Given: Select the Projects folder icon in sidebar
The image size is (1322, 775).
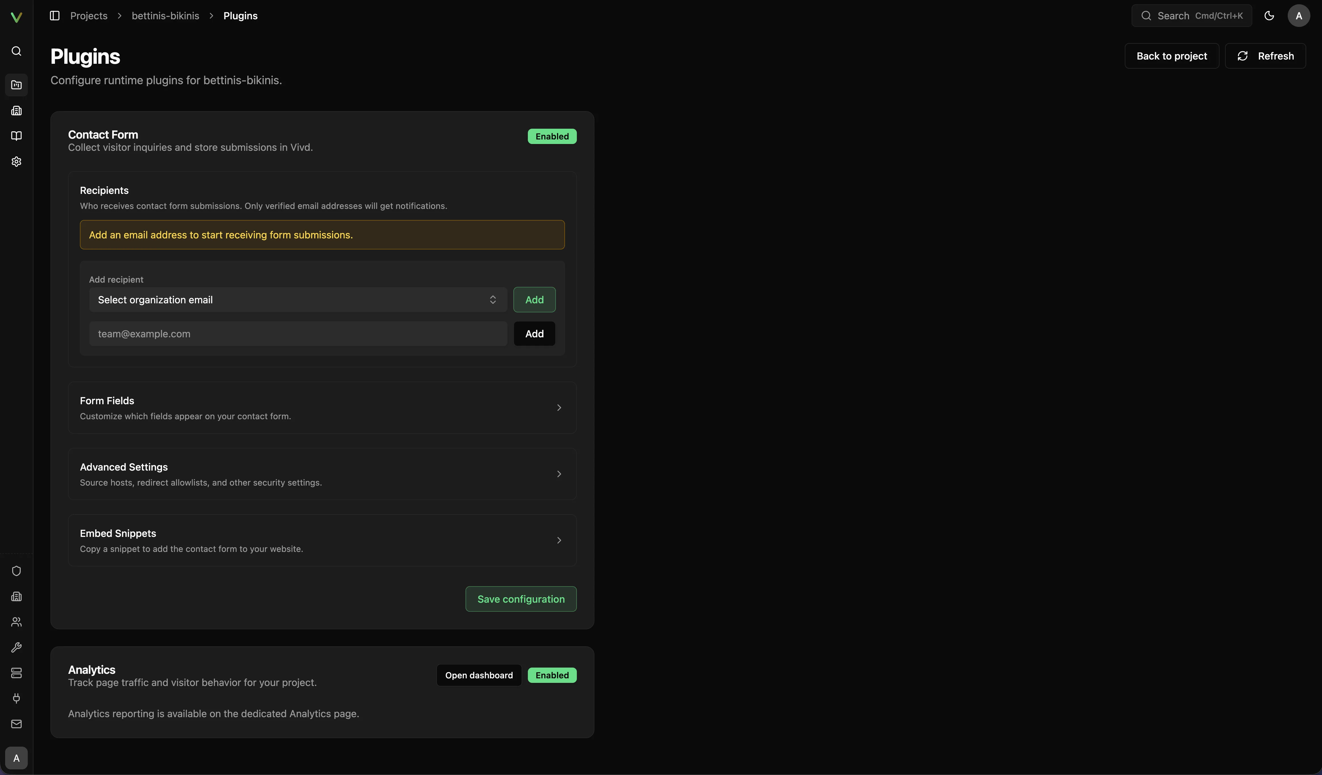Looking at the screenshot, I should click(x=16, y=84).
